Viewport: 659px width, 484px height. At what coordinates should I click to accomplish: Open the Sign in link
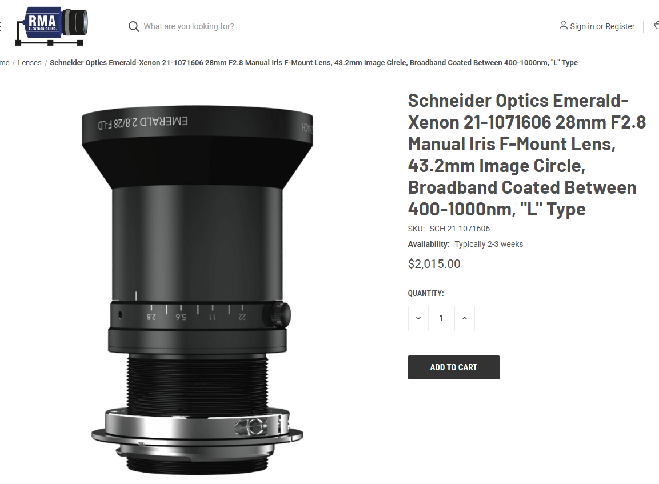[x=582, y=26]
